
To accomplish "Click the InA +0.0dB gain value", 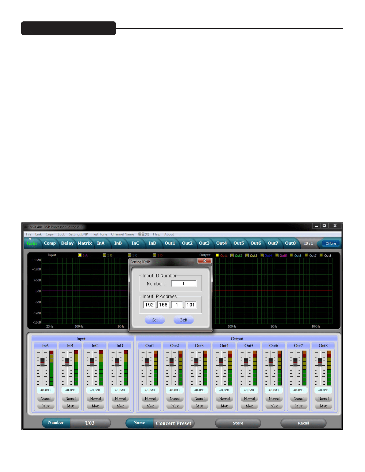I will pos(45,390).
